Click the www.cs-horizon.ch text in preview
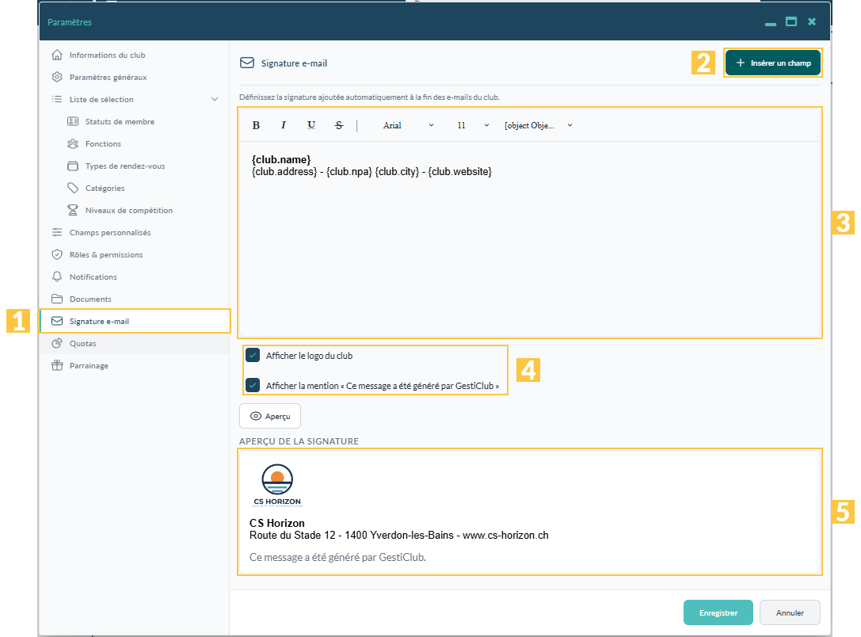The width and height of the screenshot is (861, 637). click(505, 535)
